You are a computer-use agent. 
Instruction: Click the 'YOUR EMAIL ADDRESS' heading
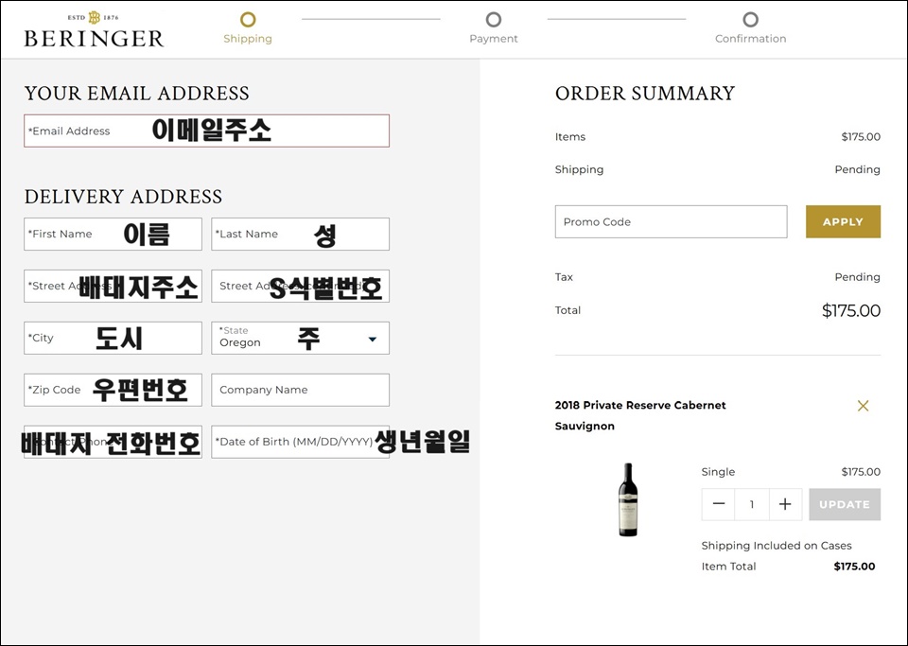pyautogui.click(x=136, y=94)
